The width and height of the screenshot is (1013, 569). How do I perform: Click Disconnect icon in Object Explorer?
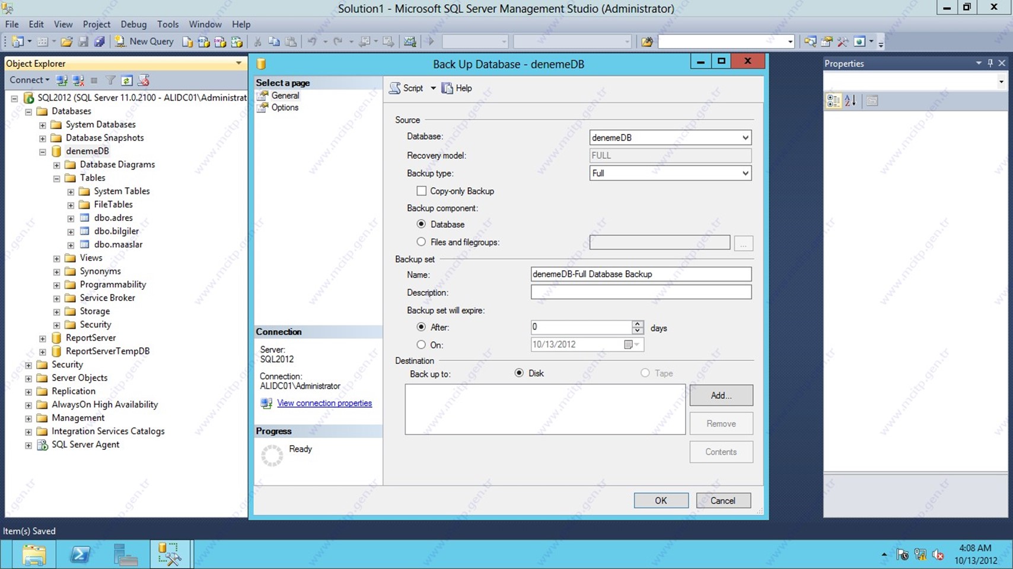tap(78, 80)
